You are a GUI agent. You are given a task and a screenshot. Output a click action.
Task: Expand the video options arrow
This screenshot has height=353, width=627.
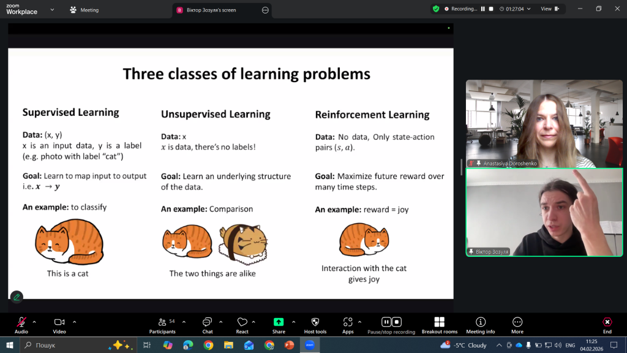[75, 321]
